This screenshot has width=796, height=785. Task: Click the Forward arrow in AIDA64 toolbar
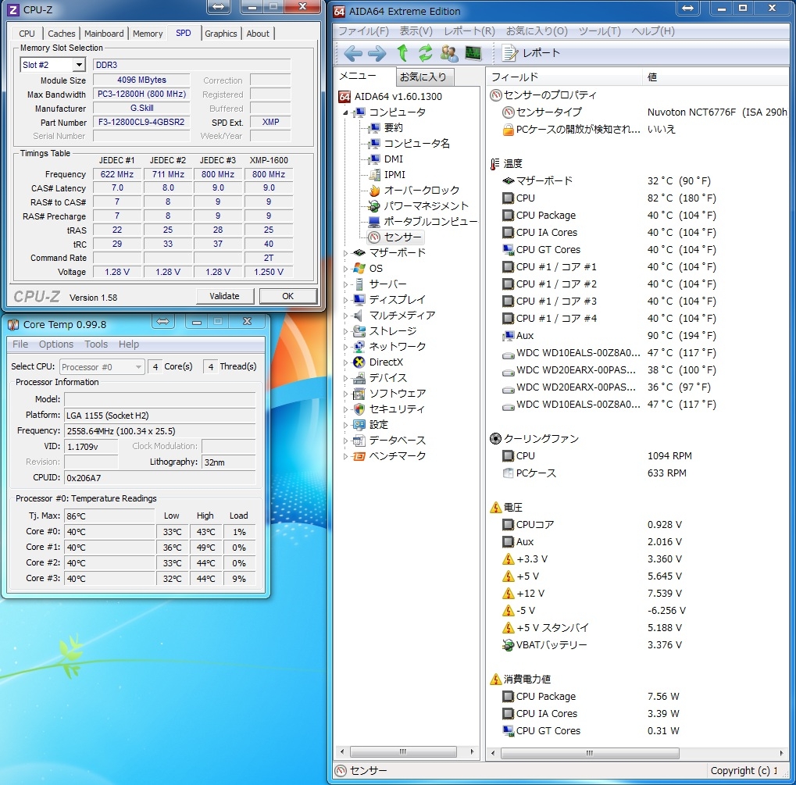tap(377, 53)
